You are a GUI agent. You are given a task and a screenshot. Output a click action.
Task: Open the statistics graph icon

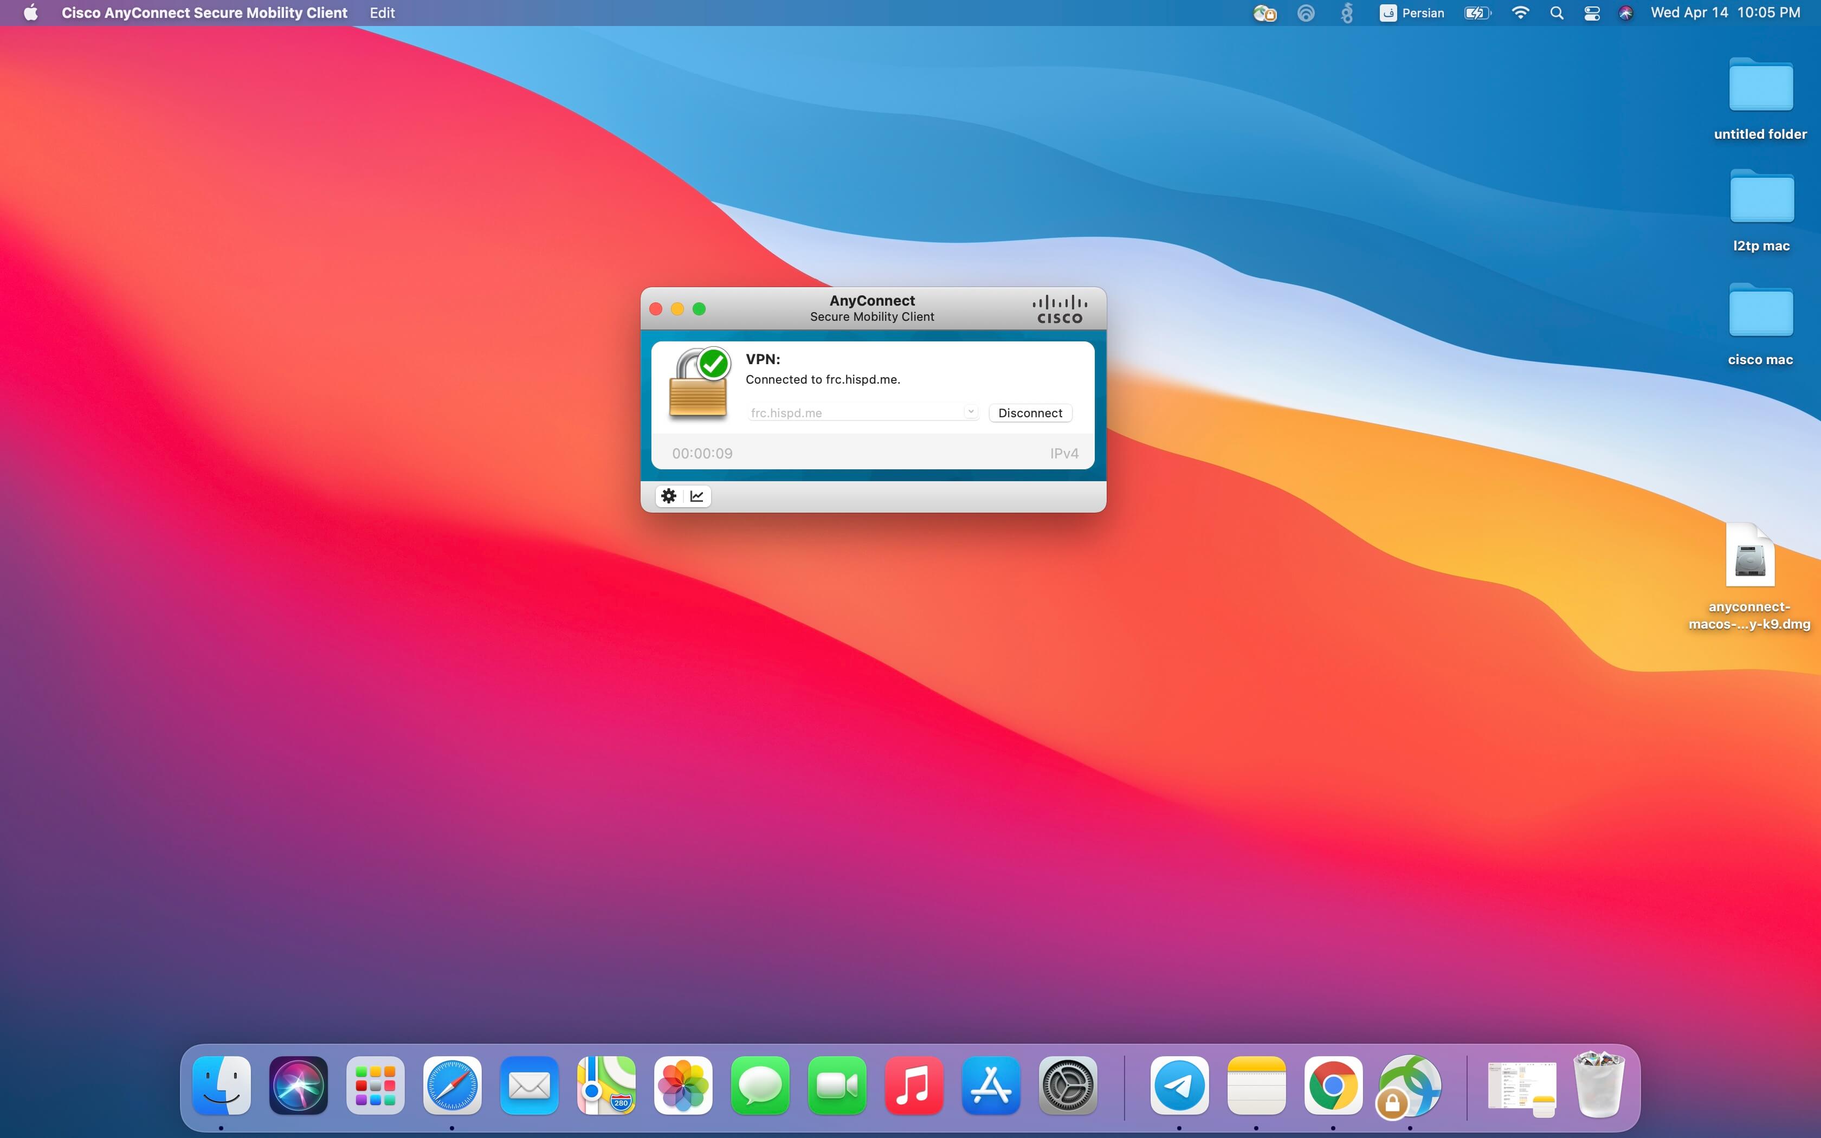pos(697,496)
